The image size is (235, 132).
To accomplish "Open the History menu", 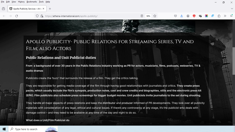I will (x=21, y=2).
